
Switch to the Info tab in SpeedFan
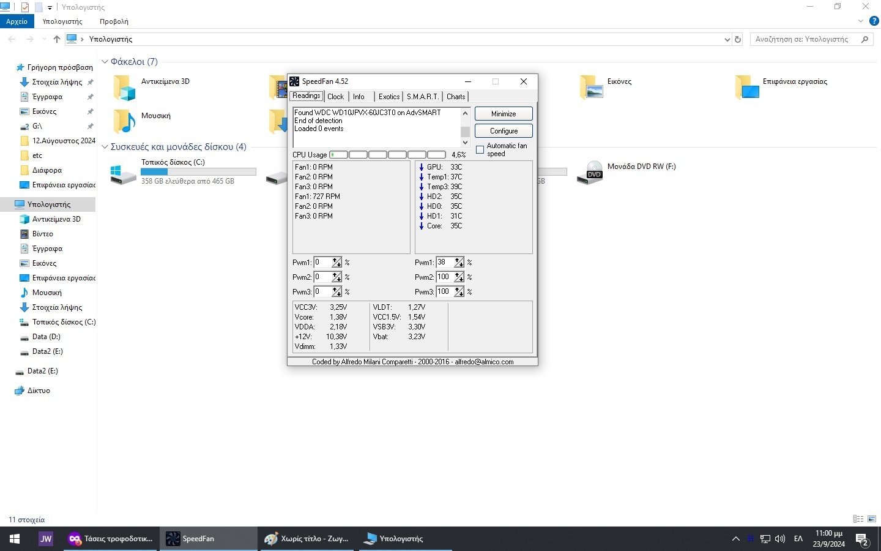(x=359, y=97)
